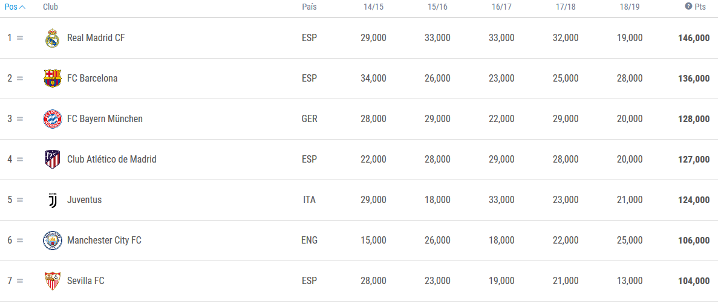This screenshot has height=304, width=718.
Task: Open the Manchester City FC club link
Action: pos(104,241)
